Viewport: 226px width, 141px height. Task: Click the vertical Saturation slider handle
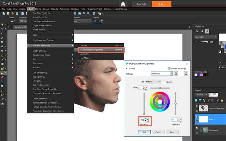point(144,114)
